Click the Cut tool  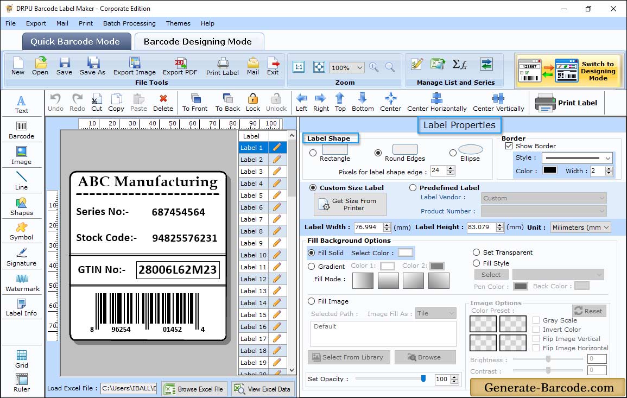pyautogui.click(x=97, y=103)
